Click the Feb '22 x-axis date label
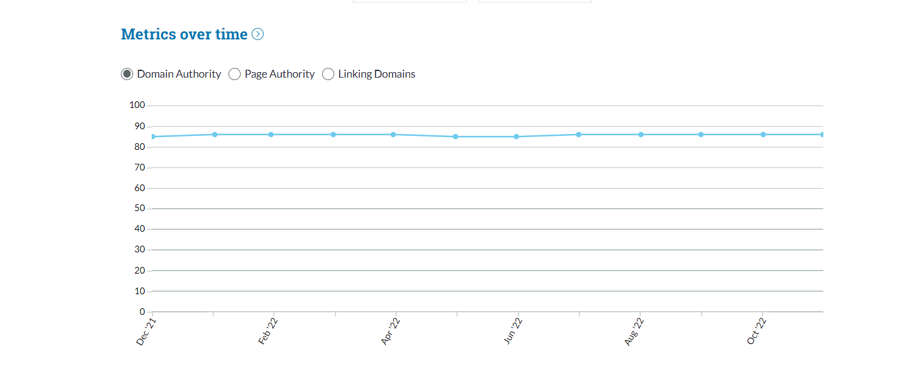The width and height of the screenshot is (897, 370). 268,331
